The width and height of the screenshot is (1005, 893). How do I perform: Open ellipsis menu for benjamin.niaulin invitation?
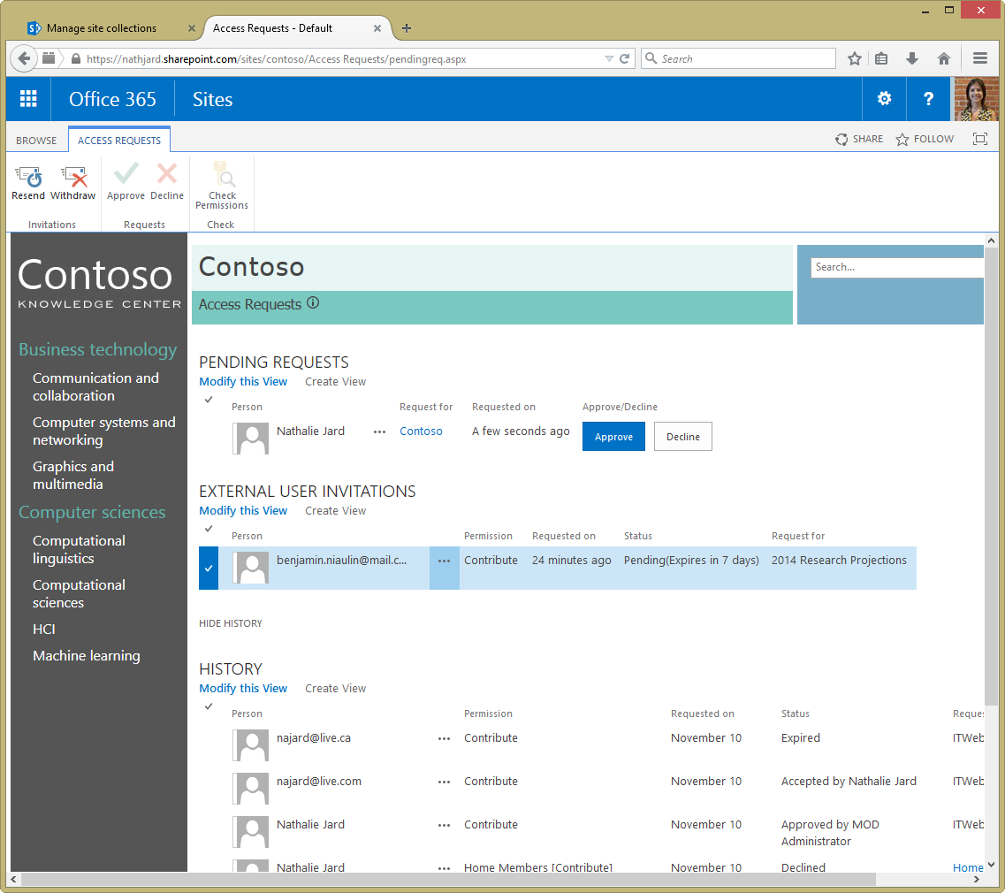[x=445, y=561]
